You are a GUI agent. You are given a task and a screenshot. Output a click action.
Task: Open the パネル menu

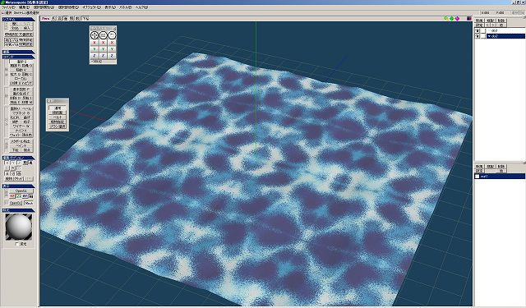click(x=126, y=7)
